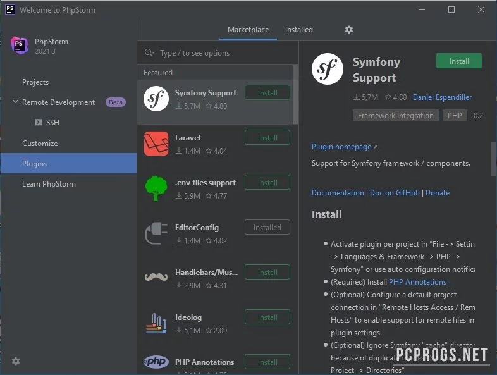This screenshot has height=375, width=497.
Task: Open the Documentation link
Action: pyautogui.click(x=338, y=193)
